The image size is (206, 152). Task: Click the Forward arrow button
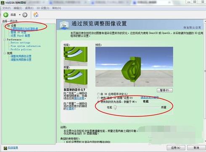pyautogui.click(x=25, y=15)
